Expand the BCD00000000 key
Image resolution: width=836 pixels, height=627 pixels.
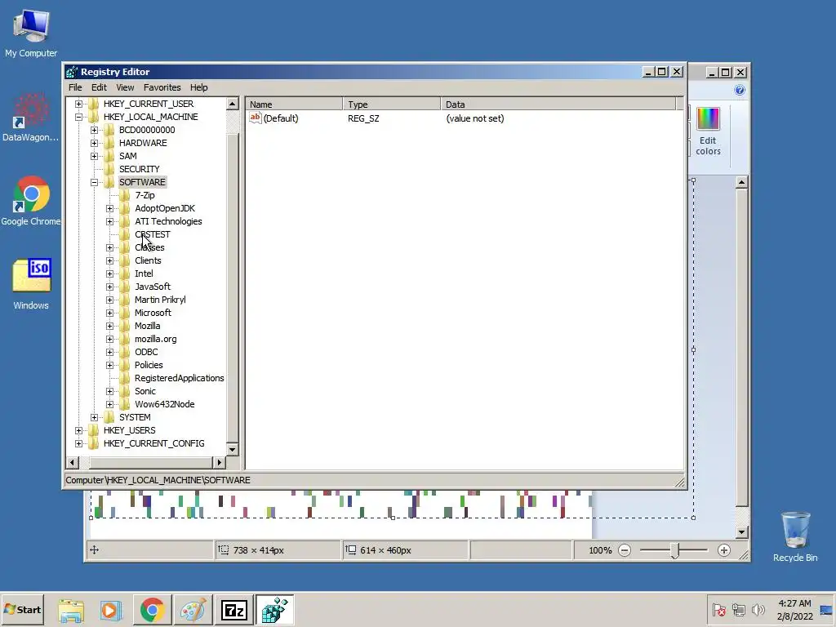pos(95,130)
